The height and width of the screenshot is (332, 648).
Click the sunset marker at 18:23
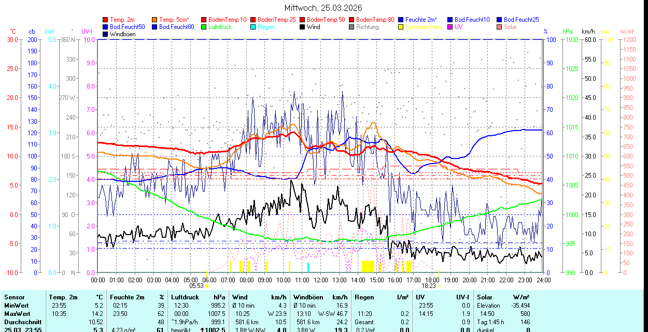coord(439,285)
